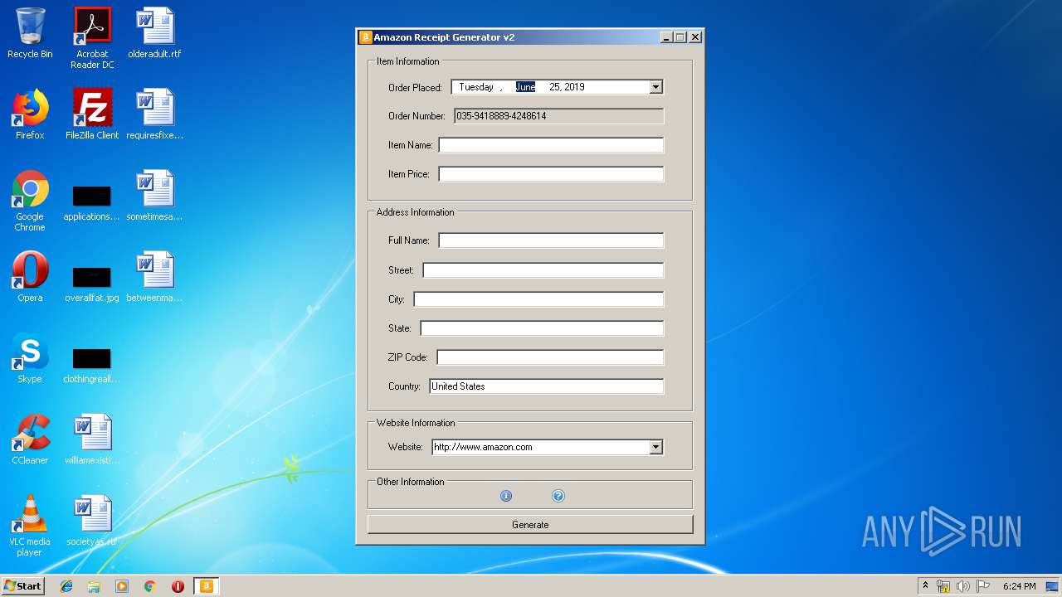Click the blue info icon in Other Information

pos(506,496)
